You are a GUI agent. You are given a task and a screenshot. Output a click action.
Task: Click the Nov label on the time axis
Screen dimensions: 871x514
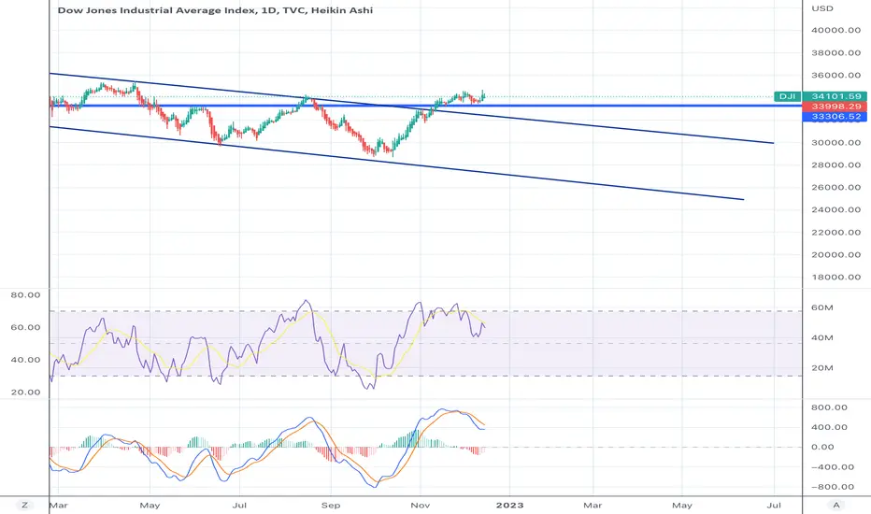pos(420,505)
